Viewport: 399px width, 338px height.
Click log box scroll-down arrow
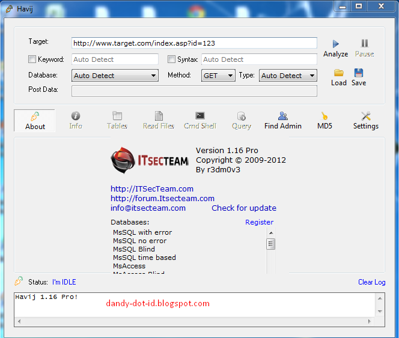coord(380,312)
